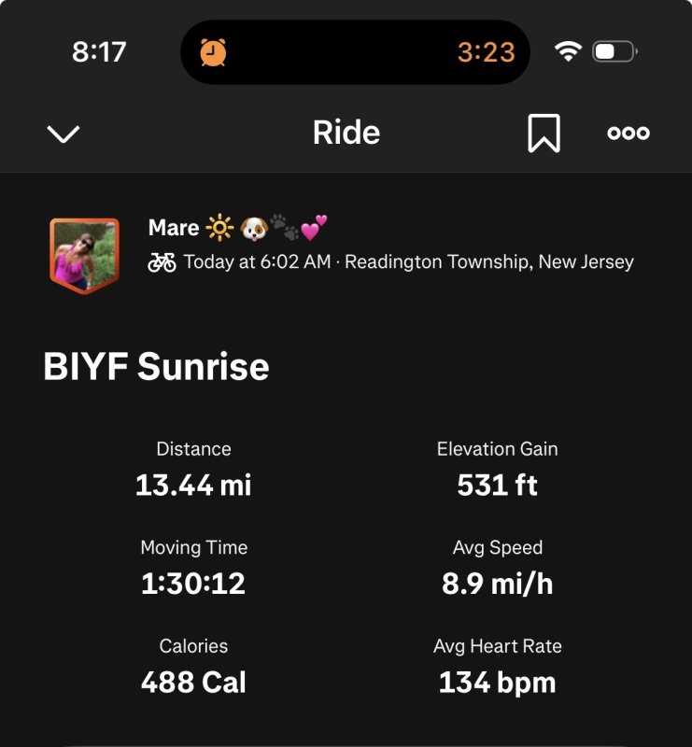Tap the 8:17 status bar clock
692x747 pixels.
click(x=99, y=52)
